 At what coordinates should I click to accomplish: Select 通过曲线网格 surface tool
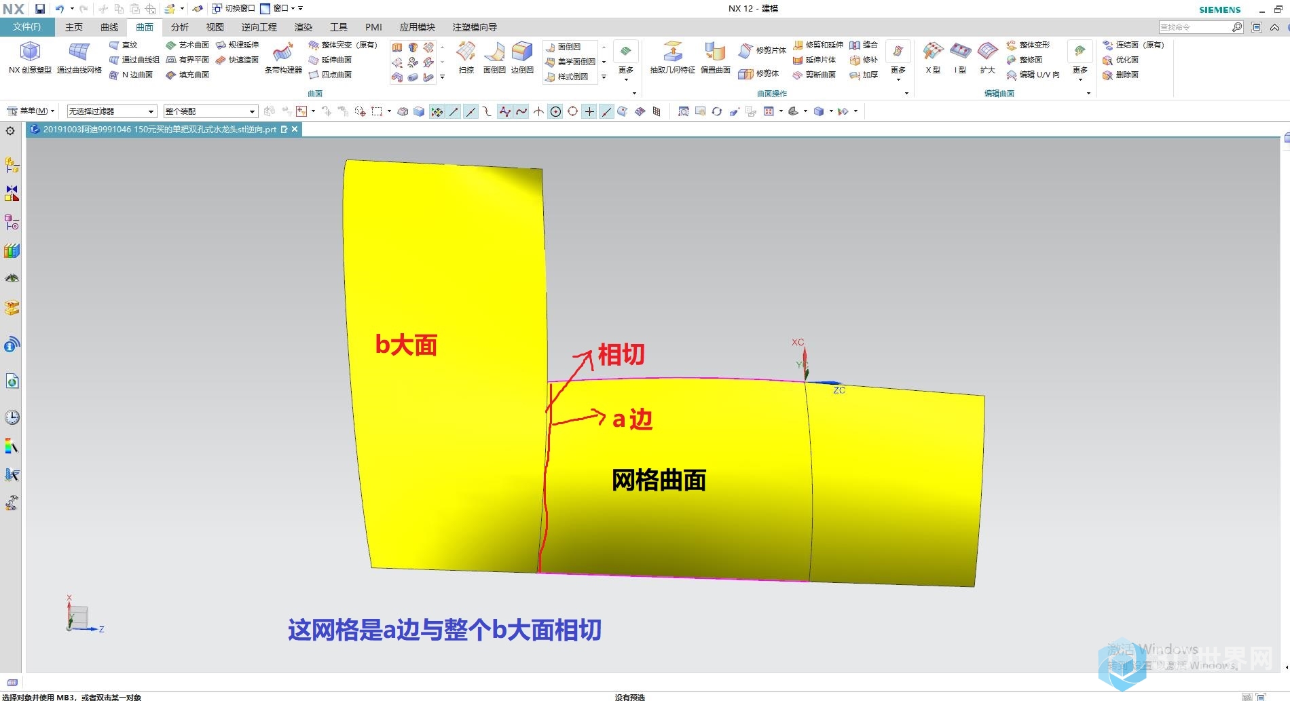[79, 57]
